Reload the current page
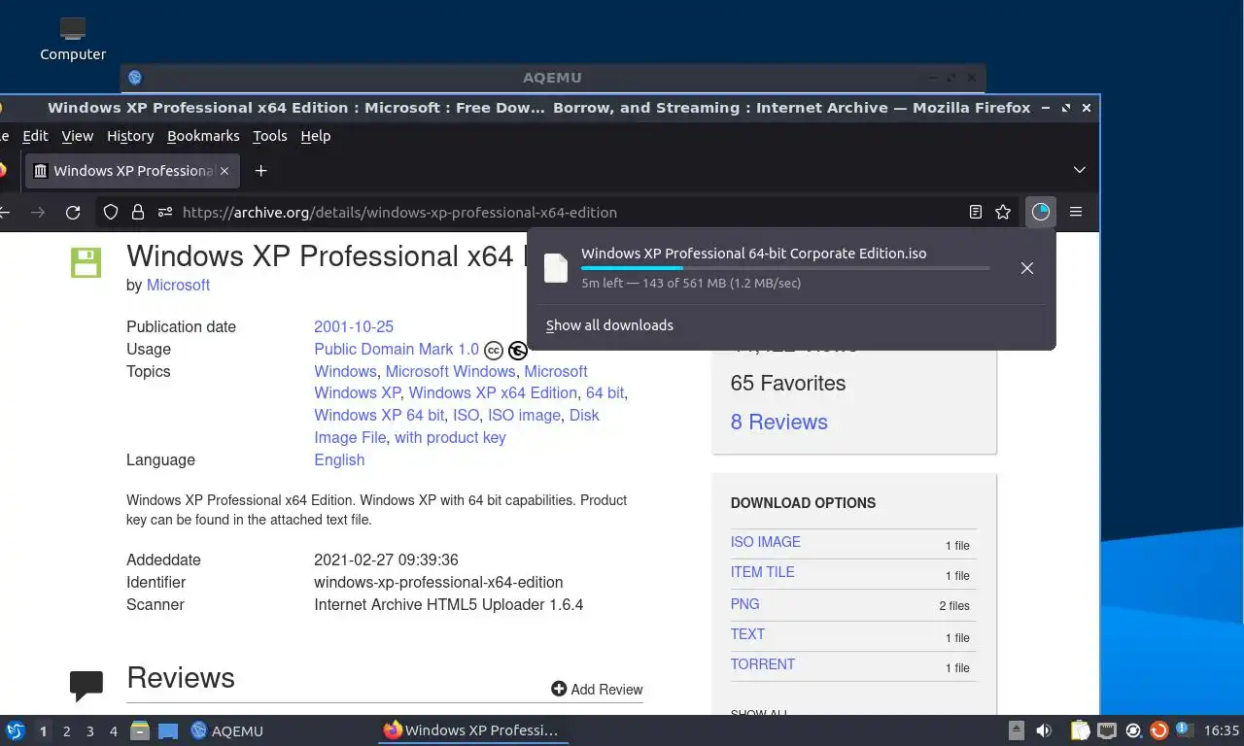This screenshot has height=746, width=1244. [x=73, y=212]
